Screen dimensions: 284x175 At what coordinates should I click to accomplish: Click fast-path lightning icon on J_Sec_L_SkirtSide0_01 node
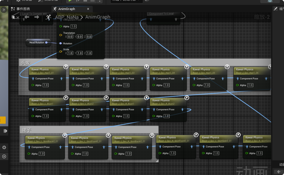pyautogui.click(x=238, y=135)
